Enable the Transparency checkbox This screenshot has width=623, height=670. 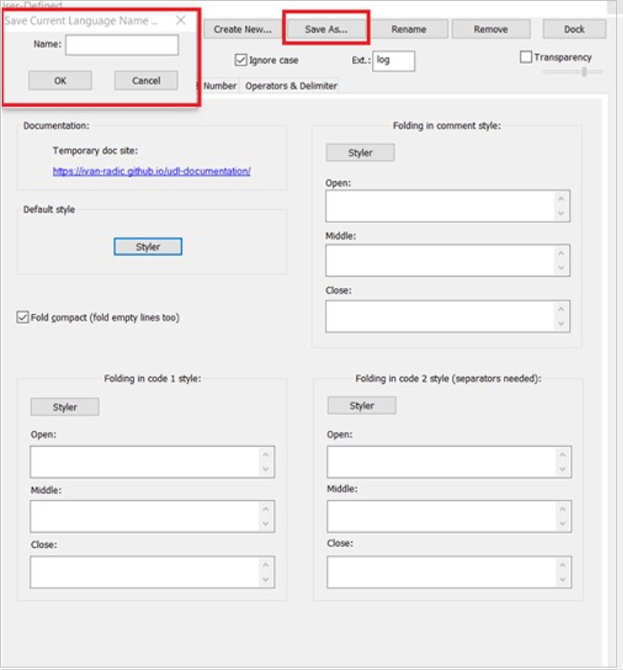[526, 57]
